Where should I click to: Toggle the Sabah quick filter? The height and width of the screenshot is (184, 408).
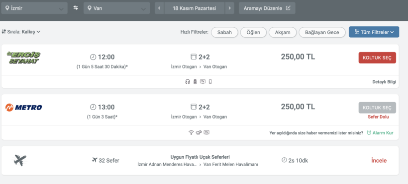tap(224, 32)
